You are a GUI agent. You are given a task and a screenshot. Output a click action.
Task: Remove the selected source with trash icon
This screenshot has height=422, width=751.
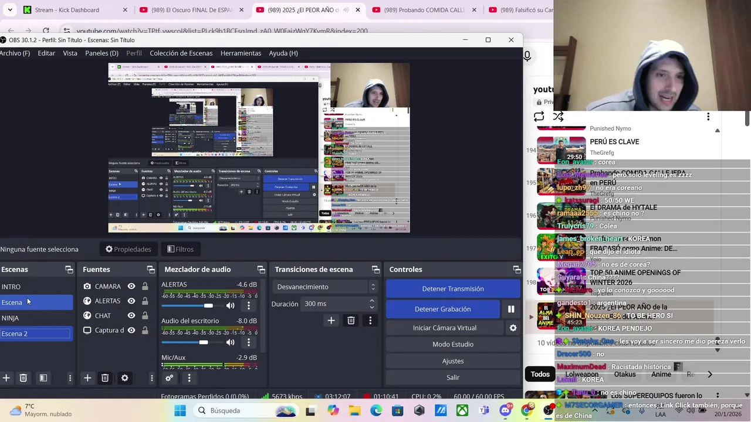(105, 378)
